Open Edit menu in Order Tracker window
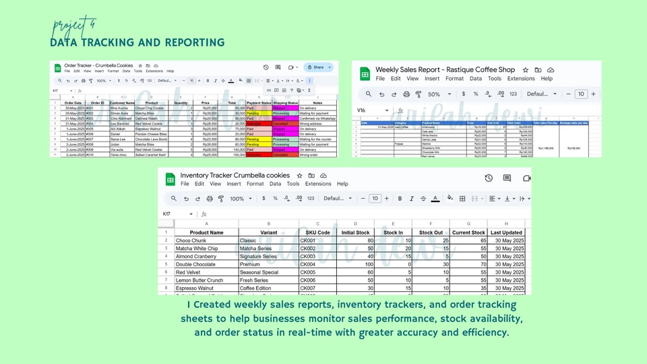This screenshot has height=364, width=647. [x=77, y=71]
